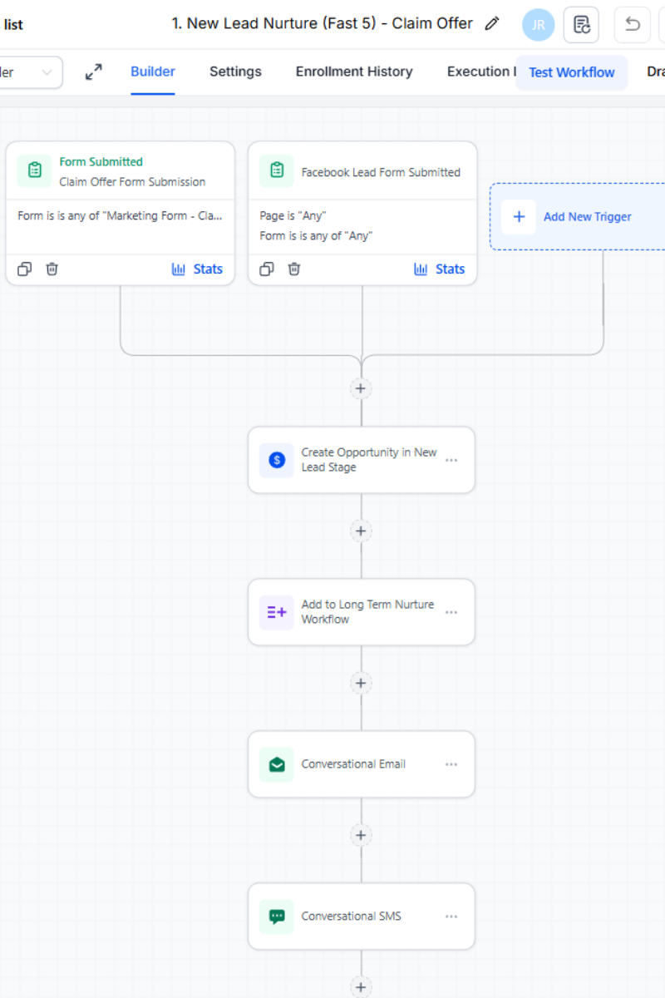Image resolution: width=665 pixels, height=998 pixels.
Task: Open options menu for Conversational Email
Action: click(451, 764)
